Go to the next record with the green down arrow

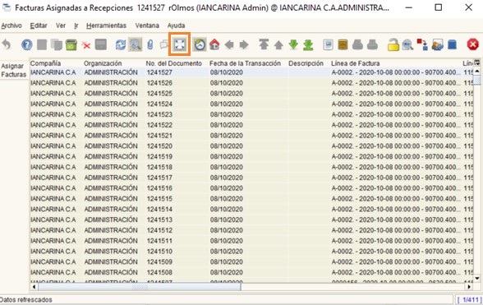pos(293,45)
